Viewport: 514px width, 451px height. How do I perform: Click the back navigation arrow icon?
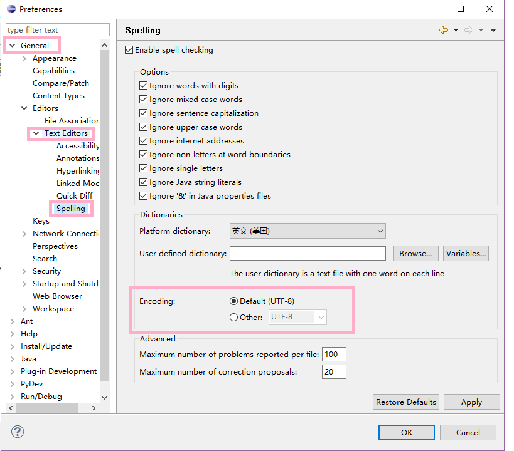[444, 30]
